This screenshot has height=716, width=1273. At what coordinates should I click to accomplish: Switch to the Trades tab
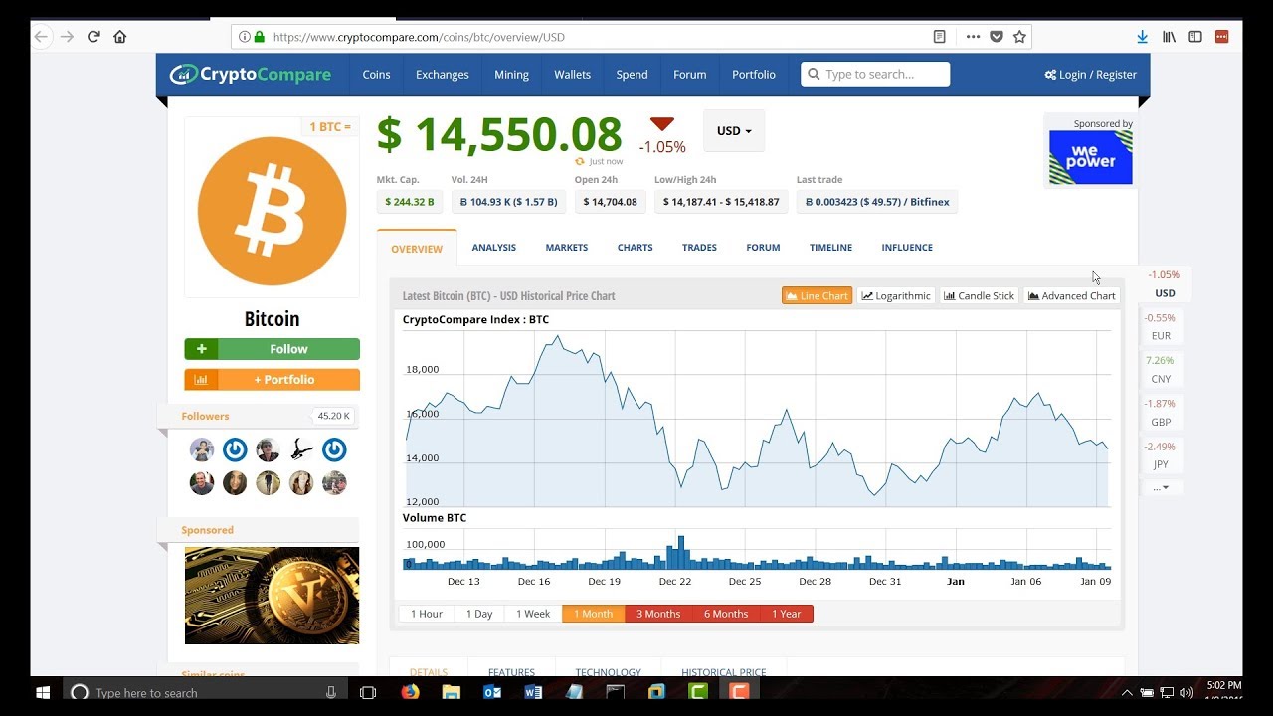[699, 247]
